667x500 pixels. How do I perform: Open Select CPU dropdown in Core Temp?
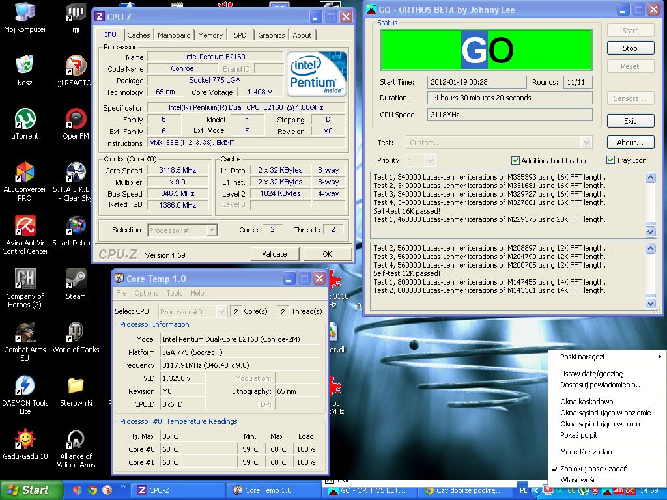coord(192,312)
